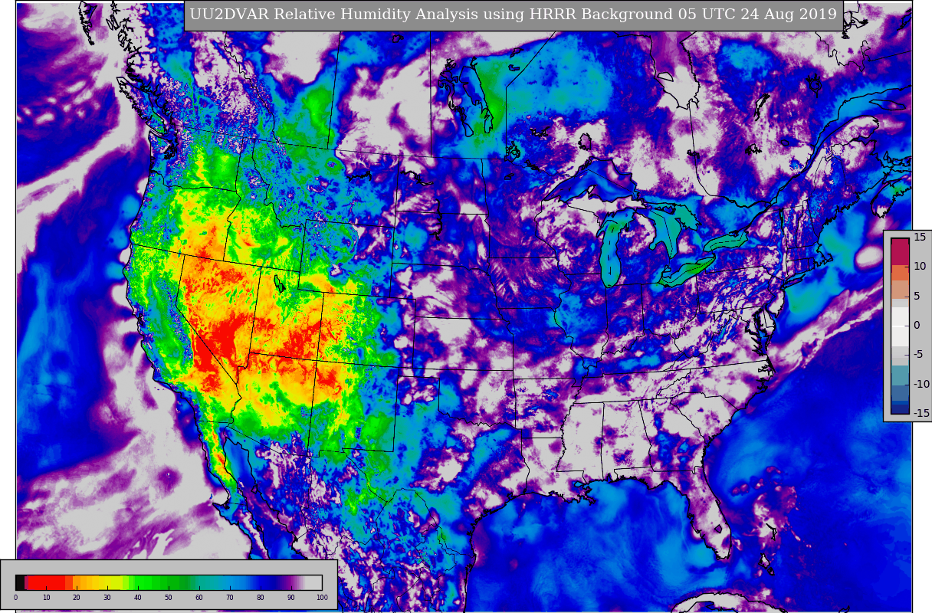Screen dimensions: 932x613
Task: Click the '40' tick on humidity colorbar
Action: pos(138,597)
